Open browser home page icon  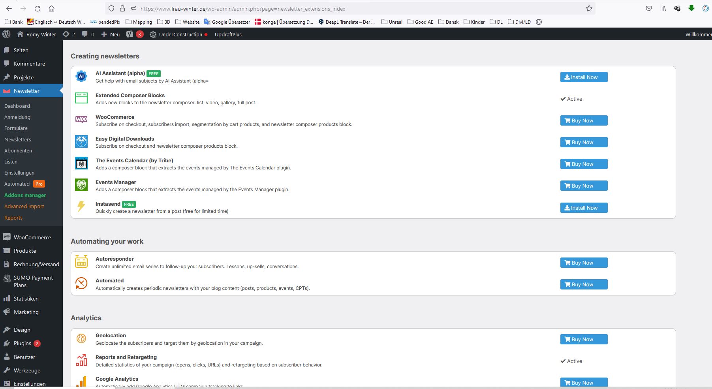point(51,8)
